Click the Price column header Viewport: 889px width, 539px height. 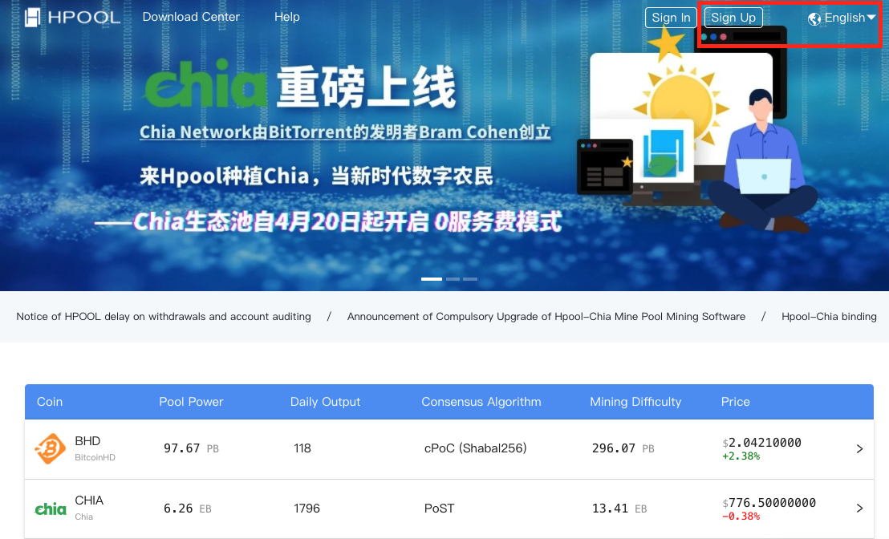tap(736, 402)
